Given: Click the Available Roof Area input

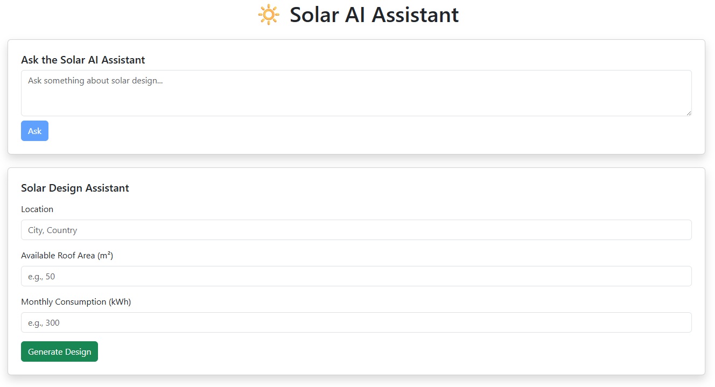Looking at the screenshot, I should 355,276.
